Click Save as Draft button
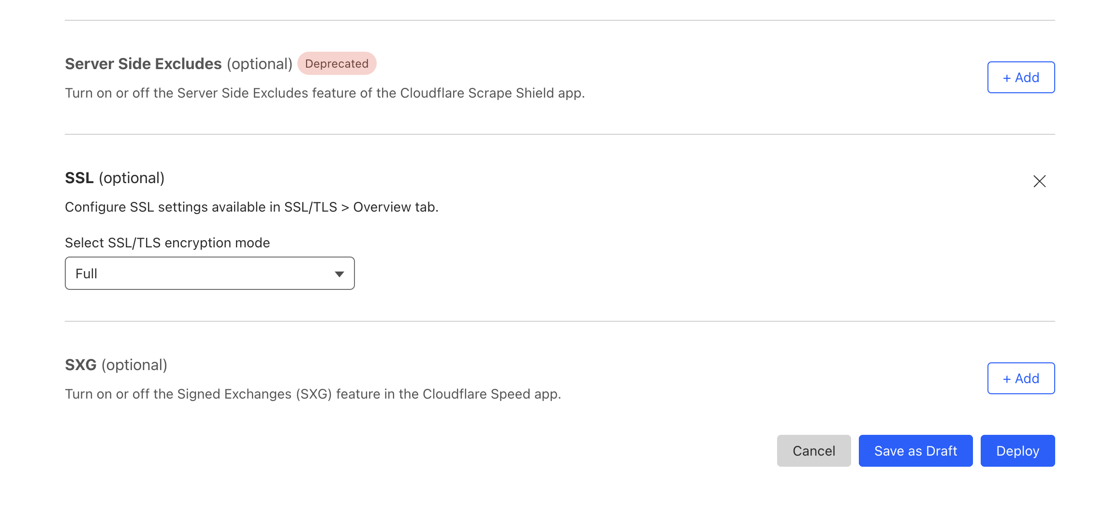 916,451
